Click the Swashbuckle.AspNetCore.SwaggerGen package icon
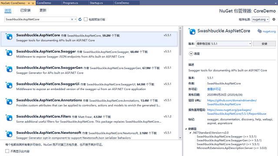 click(9, 69)
